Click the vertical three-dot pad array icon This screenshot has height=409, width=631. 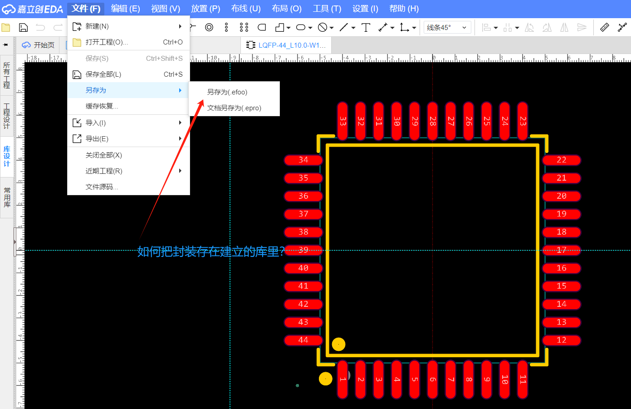226,28
